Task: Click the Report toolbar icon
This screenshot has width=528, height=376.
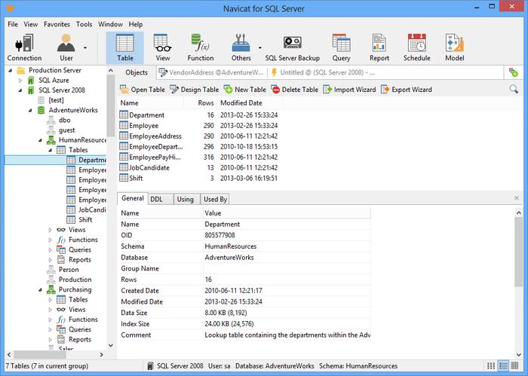Action: pyautogui.click(x=379, y=47)
